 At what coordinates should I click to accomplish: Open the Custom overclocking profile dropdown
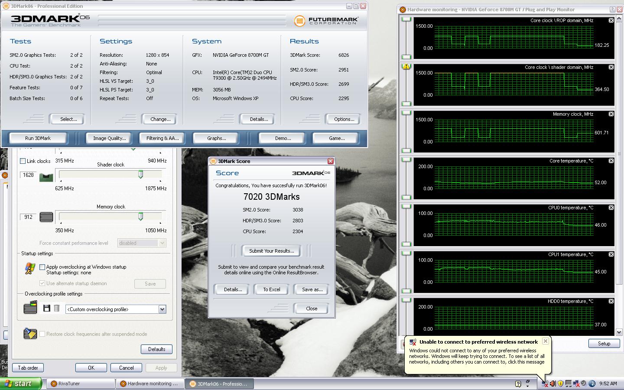coord(162,309)
